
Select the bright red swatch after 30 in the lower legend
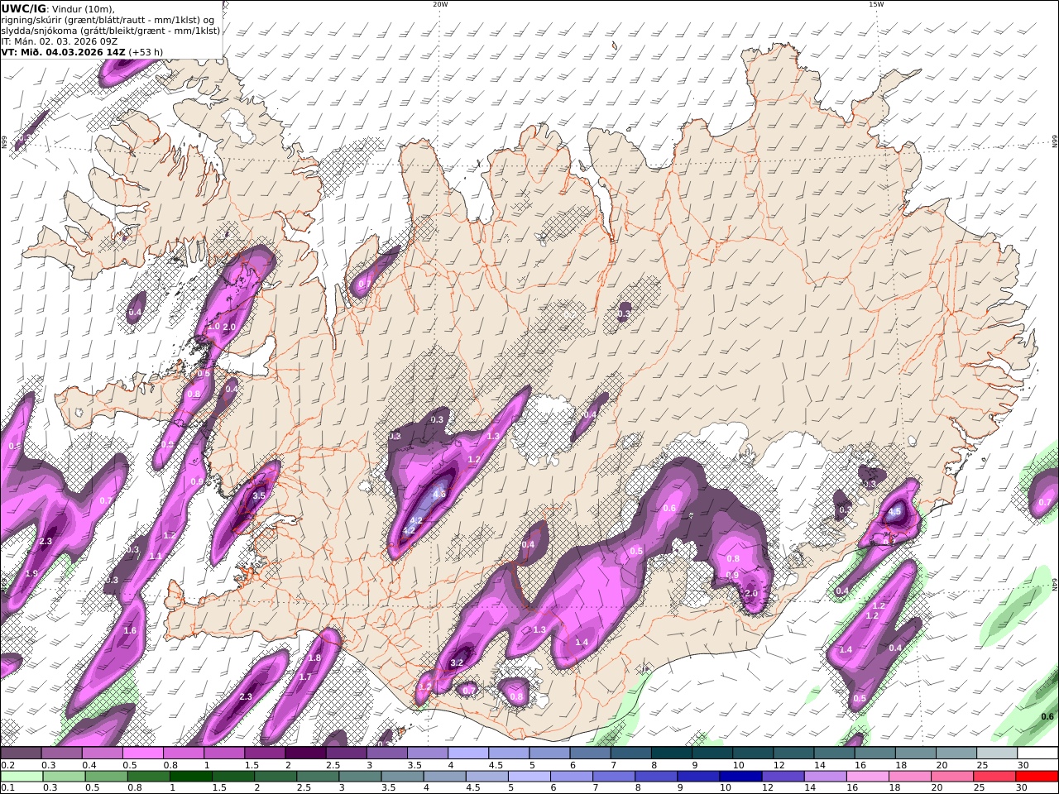point(1037,776)
